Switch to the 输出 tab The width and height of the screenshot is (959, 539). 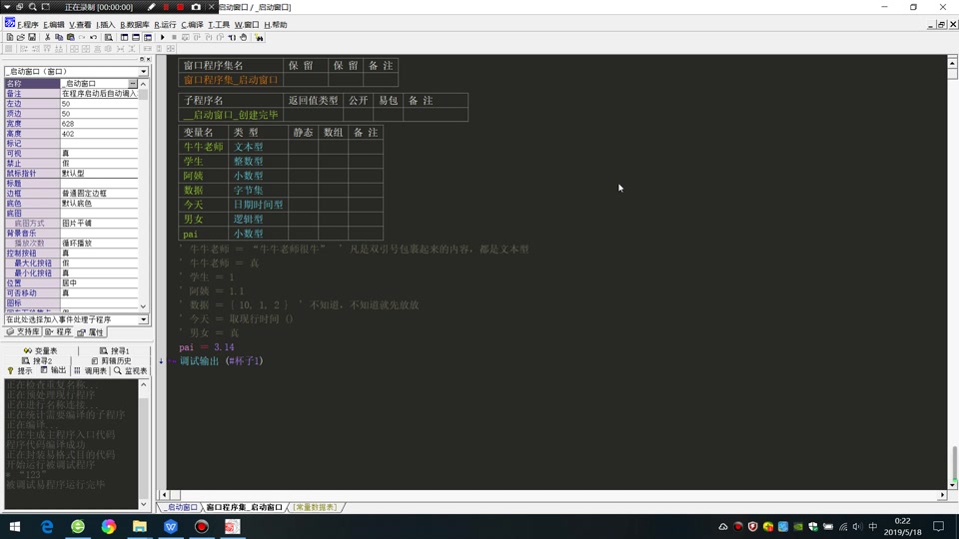tap(53, 370)
